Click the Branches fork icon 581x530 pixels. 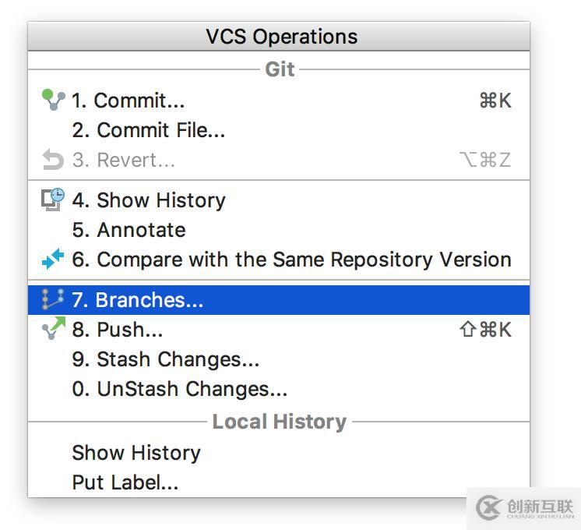pos(53,299)
